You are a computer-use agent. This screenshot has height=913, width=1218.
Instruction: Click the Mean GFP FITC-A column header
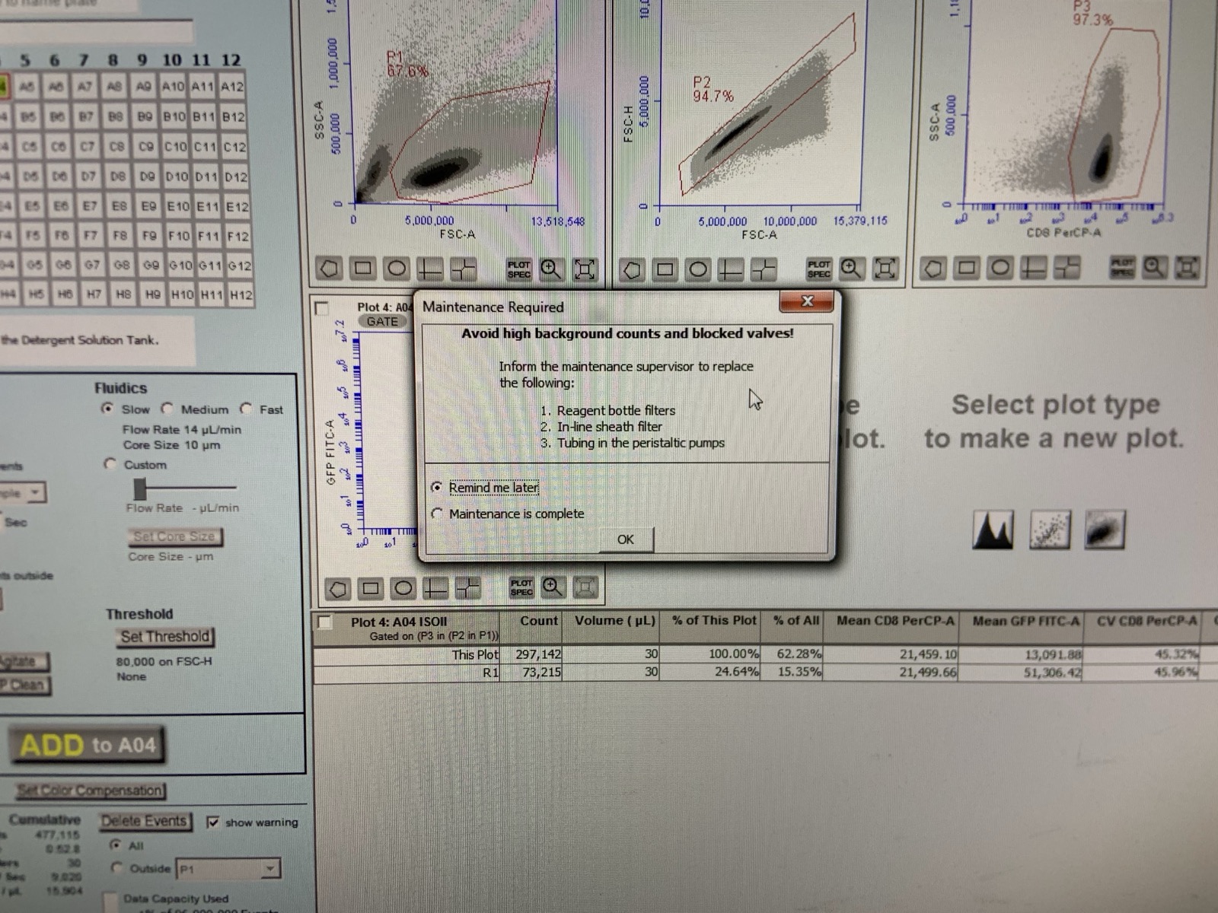[x=1025, y=622]
